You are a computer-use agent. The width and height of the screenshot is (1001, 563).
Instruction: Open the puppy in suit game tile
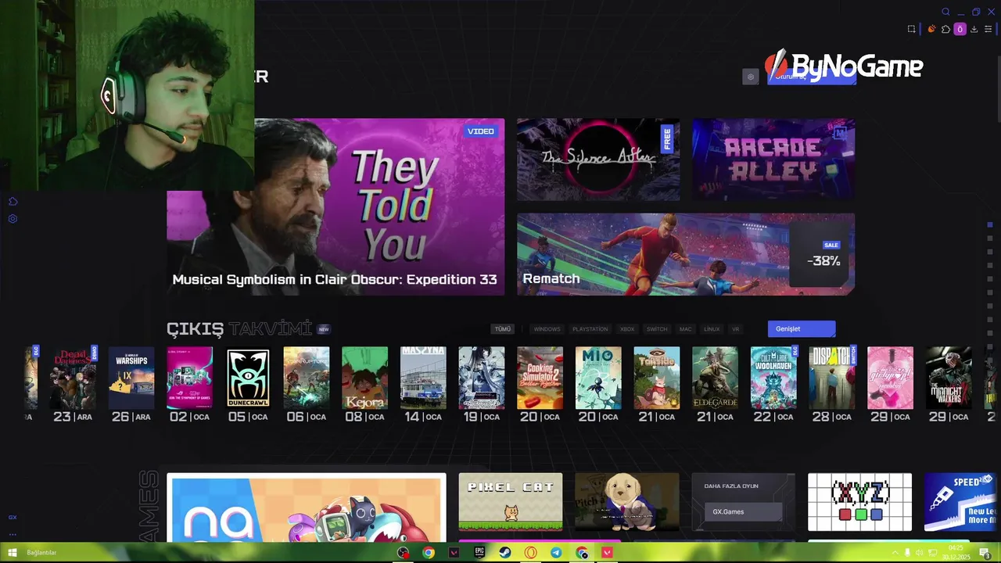pyautogui.click(x=627, y=502)
